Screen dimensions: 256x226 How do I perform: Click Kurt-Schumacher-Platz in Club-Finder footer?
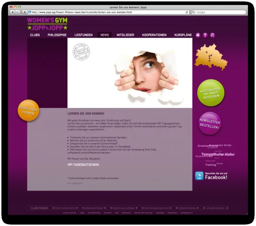tap(157, 208)
